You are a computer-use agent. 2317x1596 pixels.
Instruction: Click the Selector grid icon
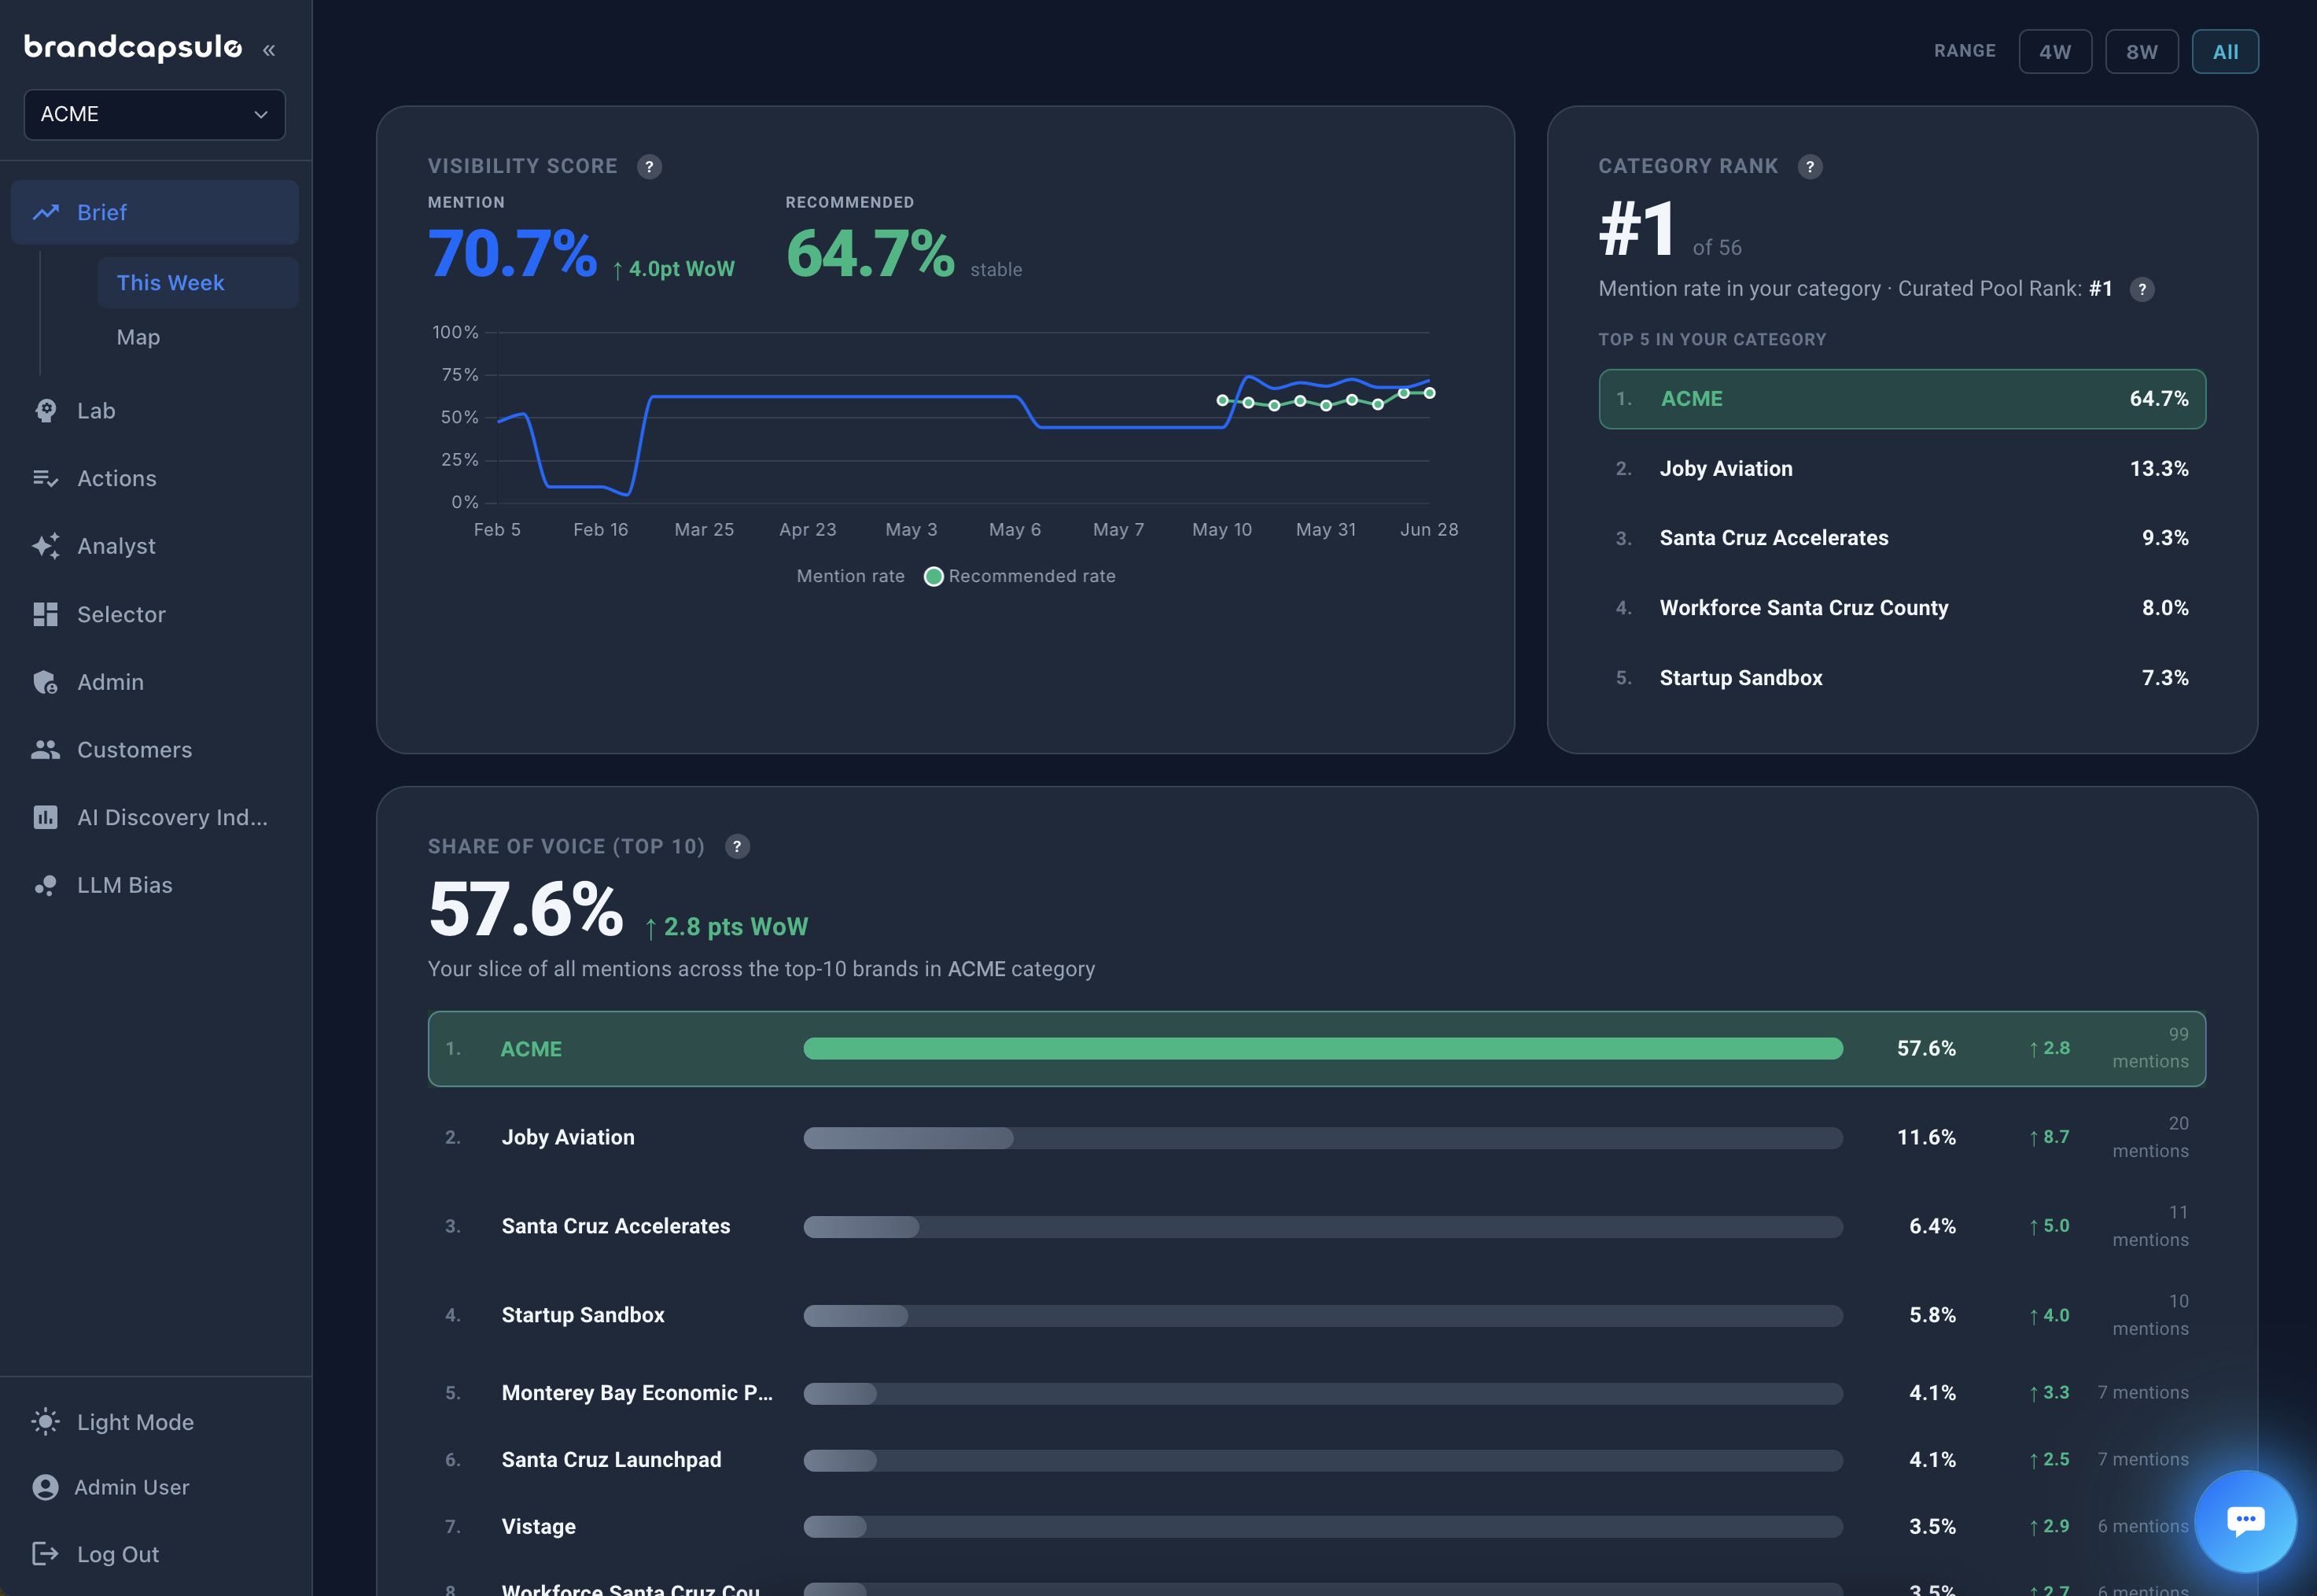point(46,614)
